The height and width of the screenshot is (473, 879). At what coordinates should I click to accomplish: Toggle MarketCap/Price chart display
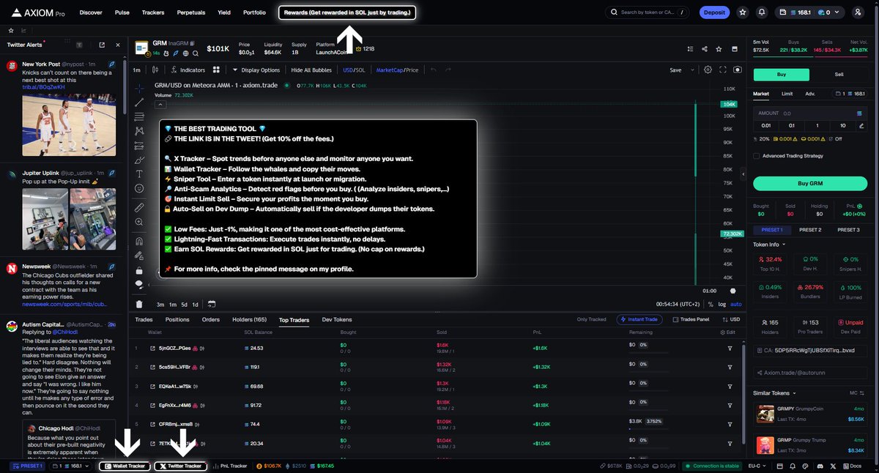(397, 70)
